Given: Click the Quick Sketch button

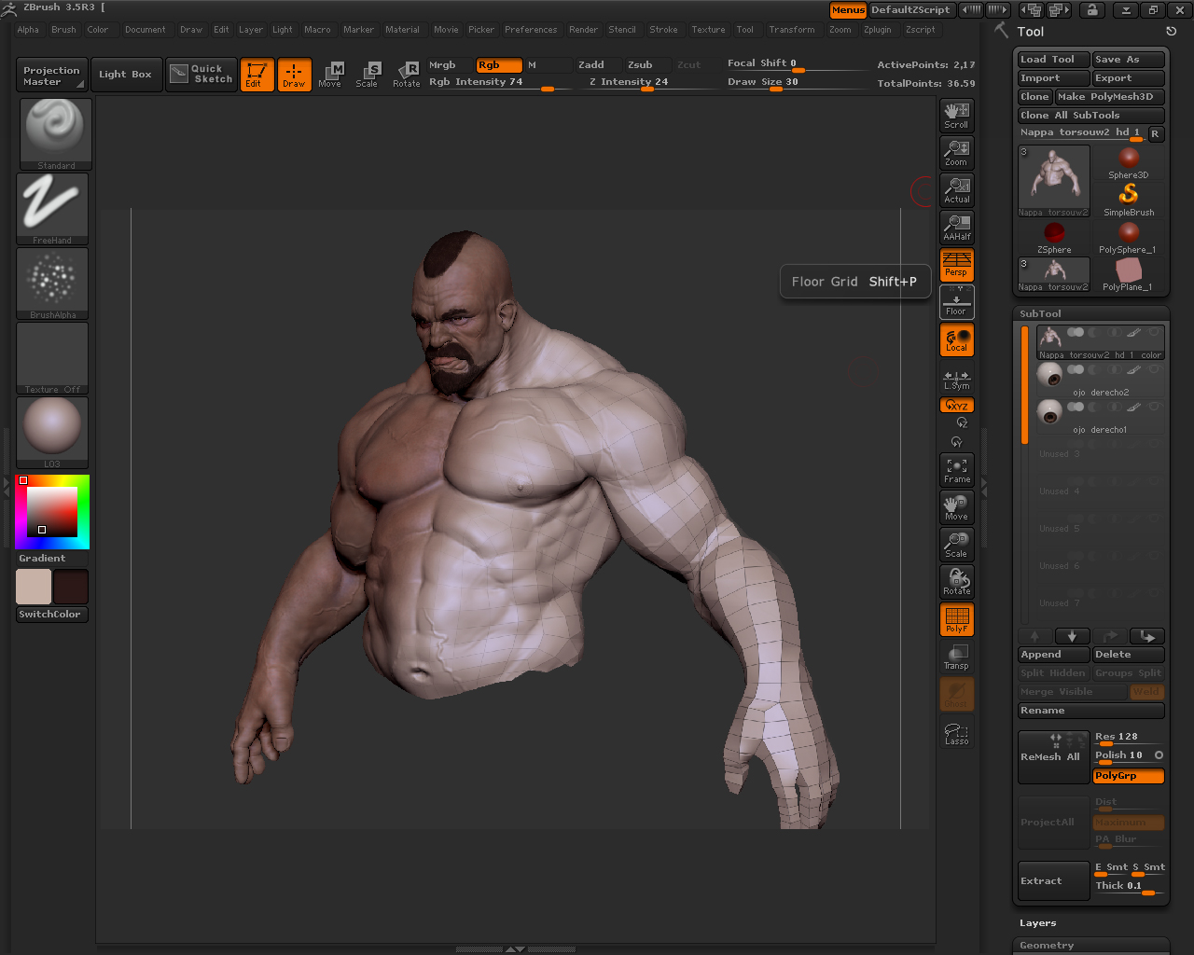Looking at the screenshot, I should (201, 75).
